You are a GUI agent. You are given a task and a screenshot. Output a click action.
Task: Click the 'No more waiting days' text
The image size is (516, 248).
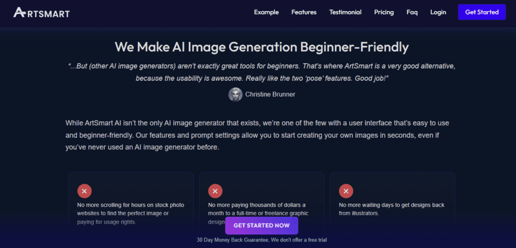[392, 209]
